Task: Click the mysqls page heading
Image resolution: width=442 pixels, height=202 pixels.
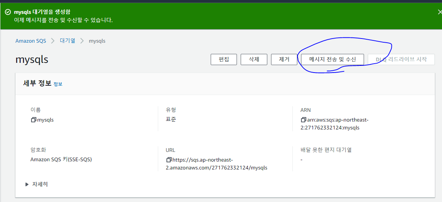Action: (x=32, y=59)
